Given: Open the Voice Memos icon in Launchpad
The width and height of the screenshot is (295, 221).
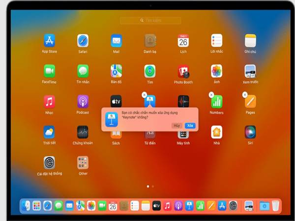Looking at the screenshot, I should click(x=183, y=101).
